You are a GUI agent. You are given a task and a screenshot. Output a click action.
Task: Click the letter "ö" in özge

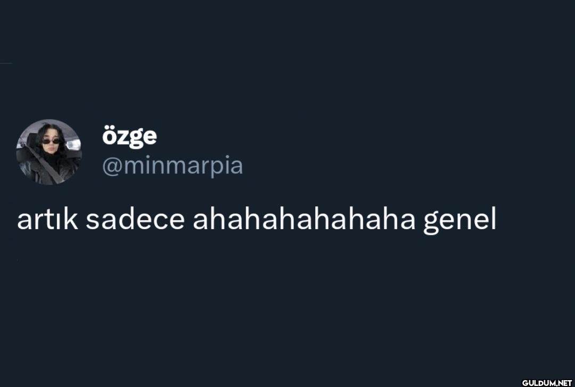[109, 137]
